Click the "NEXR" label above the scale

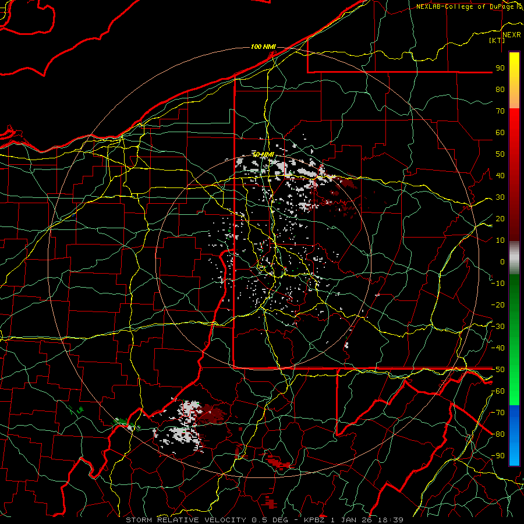[512, 35]
